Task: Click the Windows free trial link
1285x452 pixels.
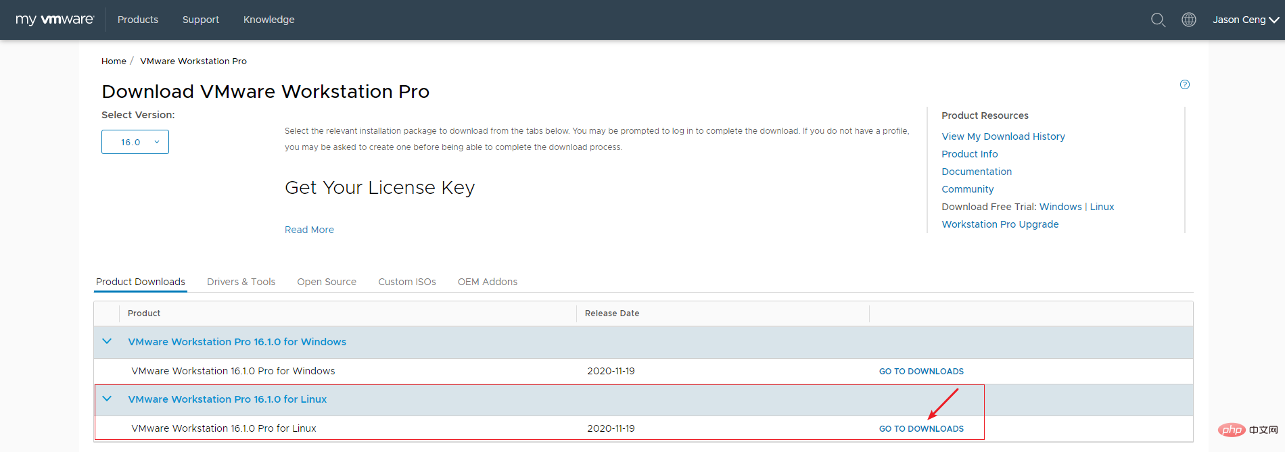Action: click(1060, 207)
